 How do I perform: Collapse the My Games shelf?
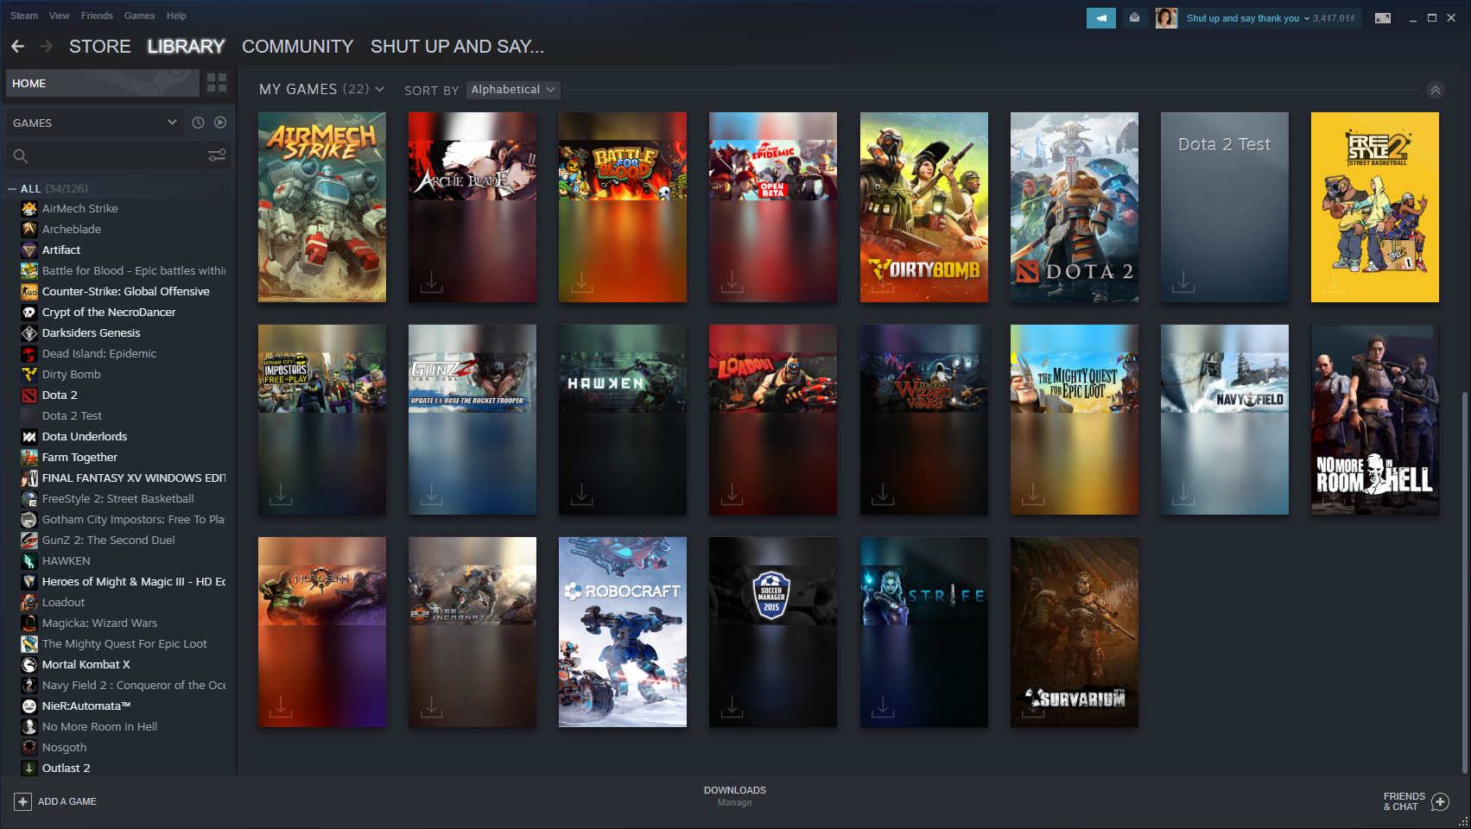coord(1435,90)
